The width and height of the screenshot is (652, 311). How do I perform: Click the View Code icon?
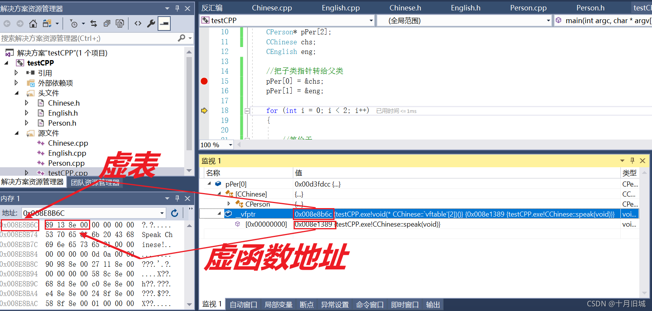point(138,24)
